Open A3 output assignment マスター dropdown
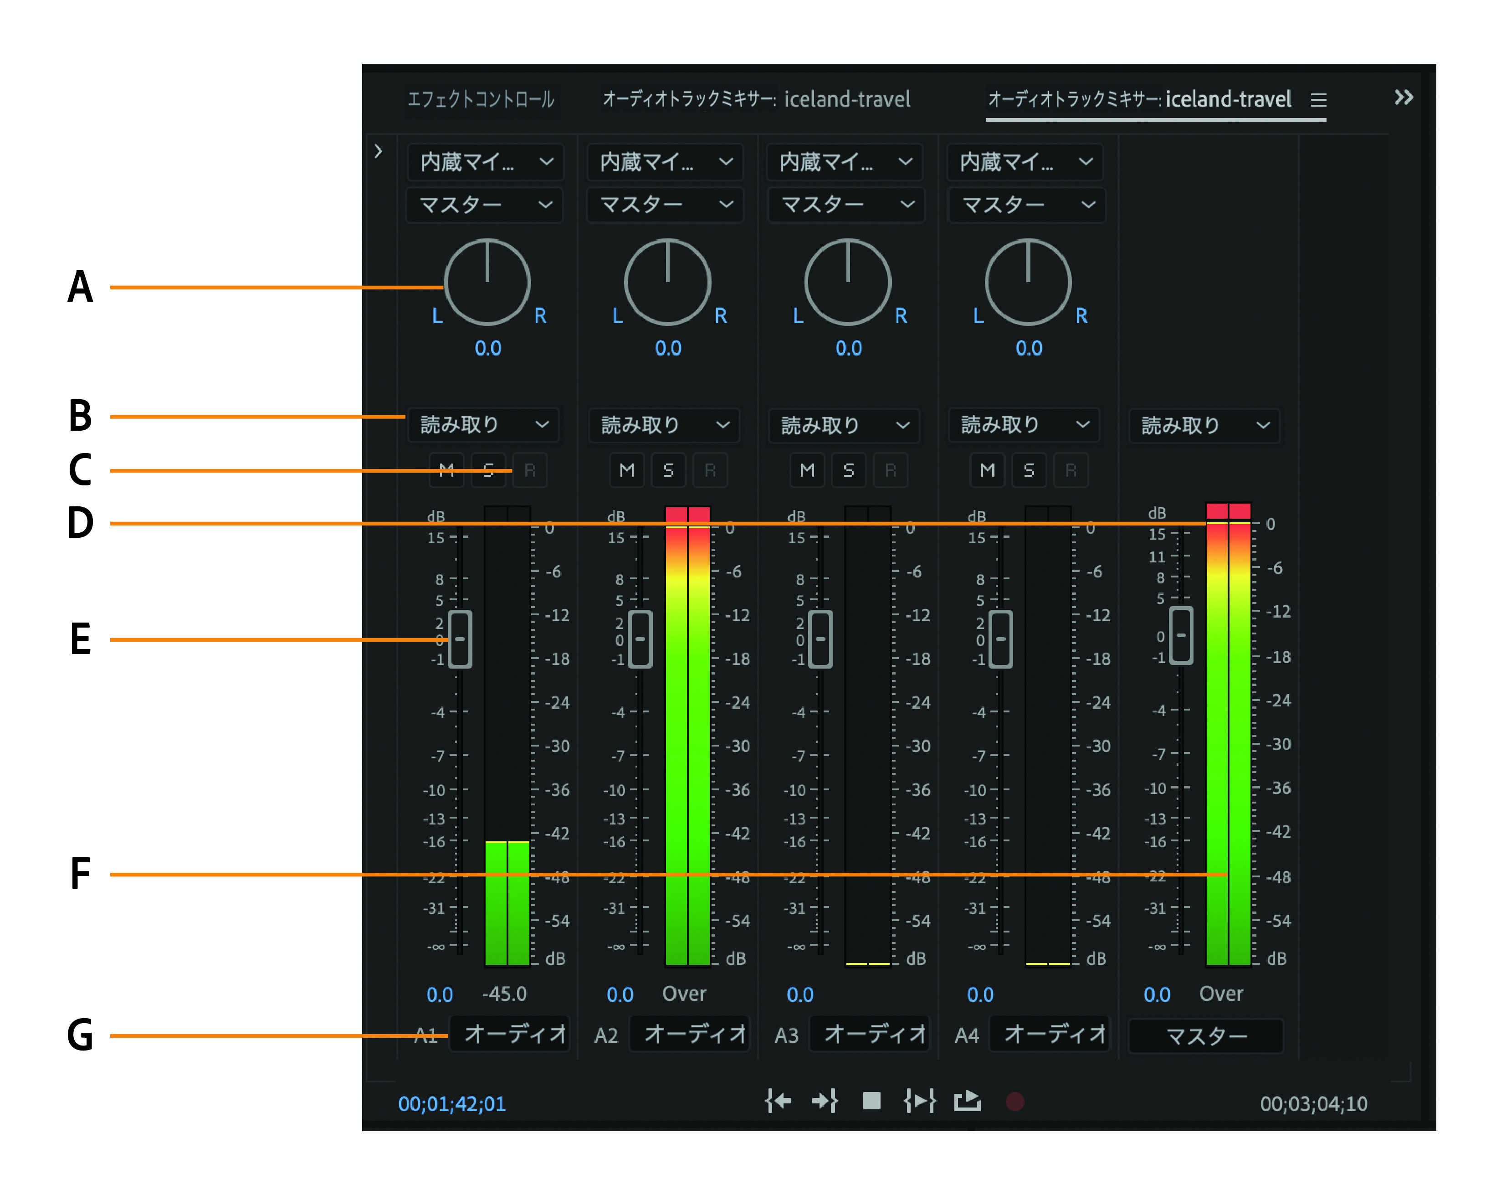Viewport: 1501px width, 1195px height. click(x=846, y=205)
